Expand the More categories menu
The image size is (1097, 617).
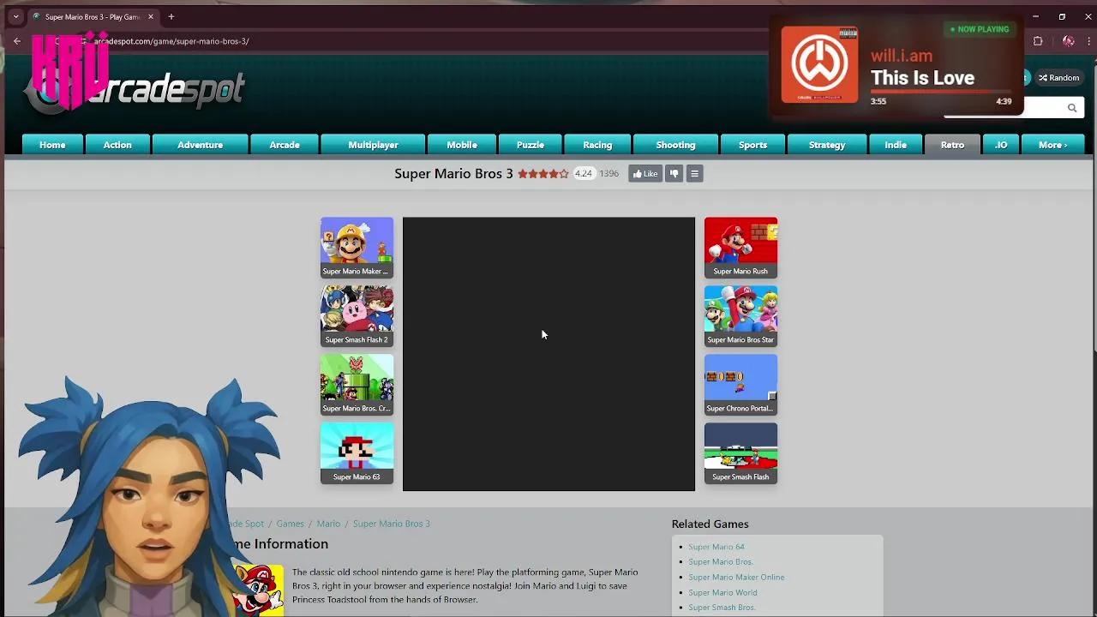pos(1052,145)
